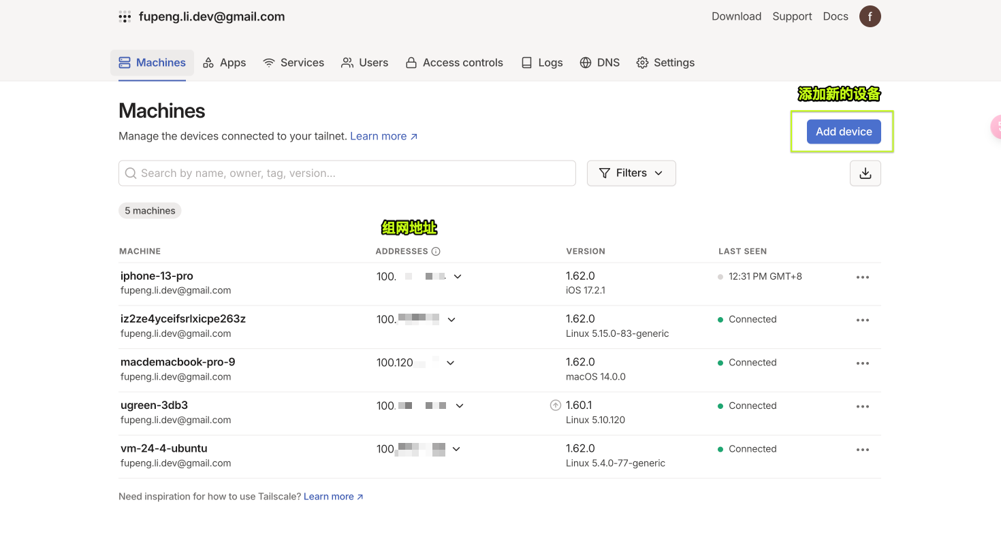Open the user avatar 'f' menu

[870, 16]
